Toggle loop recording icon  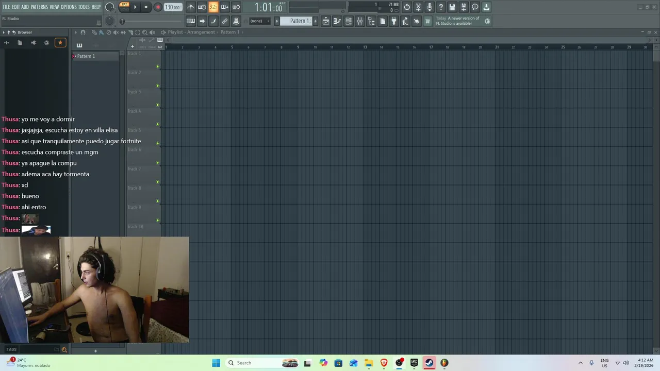pos(236,7)
